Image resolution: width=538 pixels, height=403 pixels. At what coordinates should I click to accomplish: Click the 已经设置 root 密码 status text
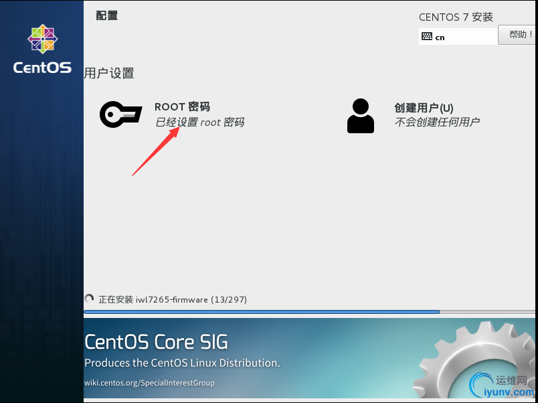click(x=199, y=123)
